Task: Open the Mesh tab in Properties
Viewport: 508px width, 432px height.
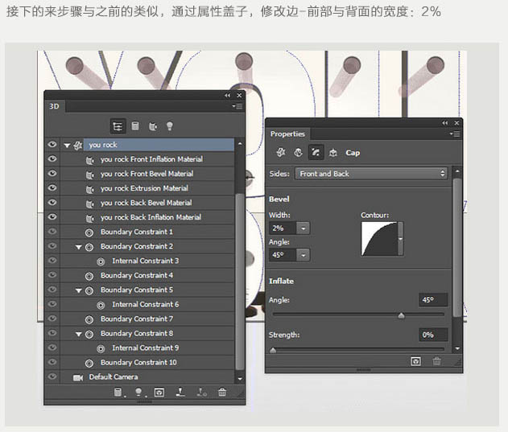Action: tap(281, 152)
